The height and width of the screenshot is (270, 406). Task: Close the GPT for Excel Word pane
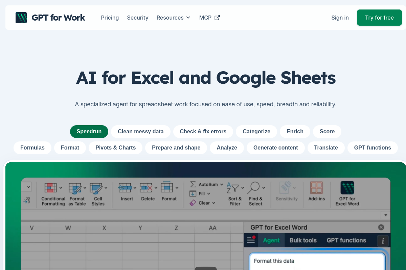[x=381, y=227]
